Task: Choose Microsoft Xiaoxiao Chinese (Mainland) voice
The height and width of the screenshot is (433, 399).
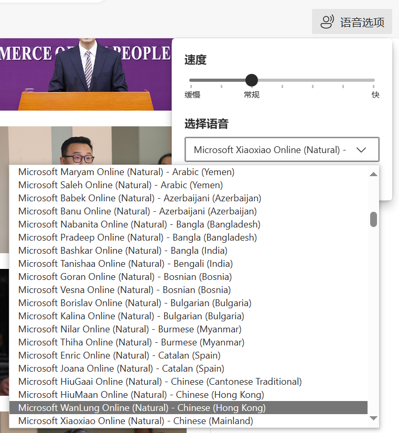Action: pyautogui.click(x=188, y=421)
